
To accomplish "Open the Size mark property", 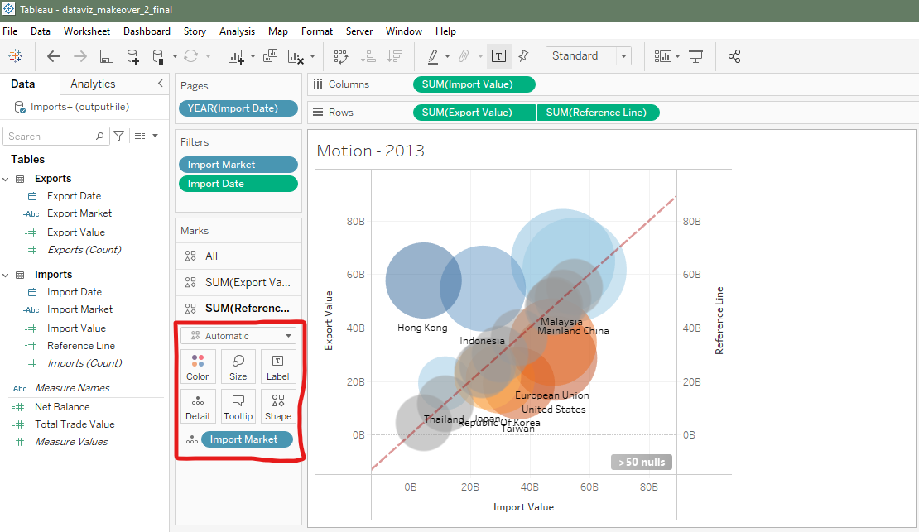I will click(238, 366).
